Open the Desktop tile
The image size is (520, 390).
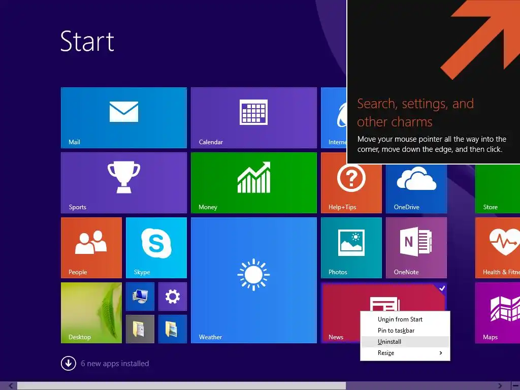91,313
